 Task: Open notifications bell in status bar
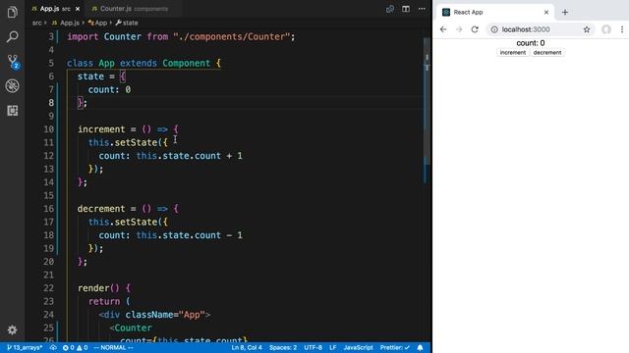(420, 347)
